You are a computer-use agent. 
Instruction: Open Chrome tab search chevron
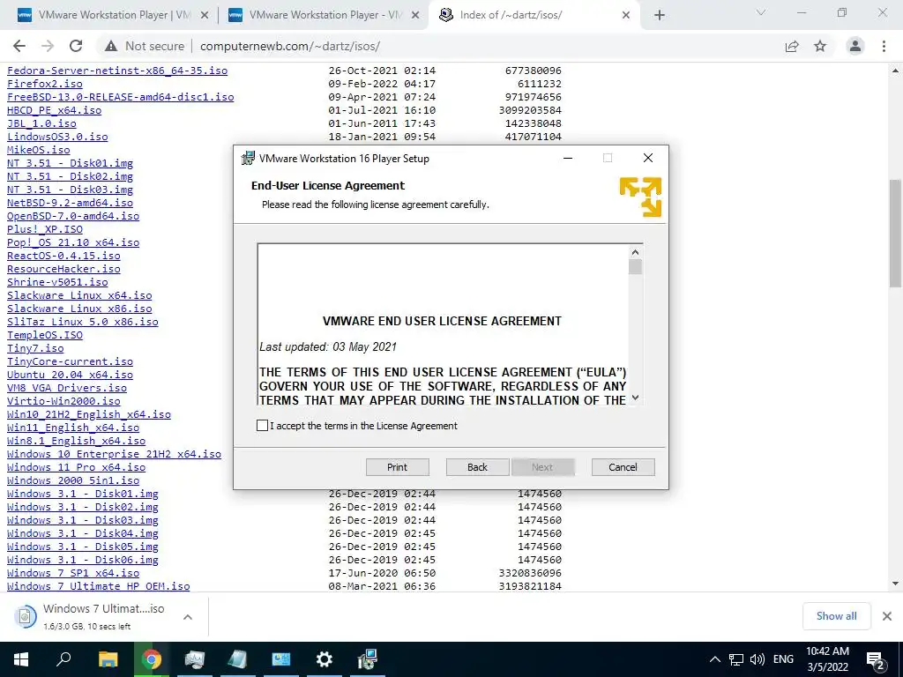click(x=761, y=12)
